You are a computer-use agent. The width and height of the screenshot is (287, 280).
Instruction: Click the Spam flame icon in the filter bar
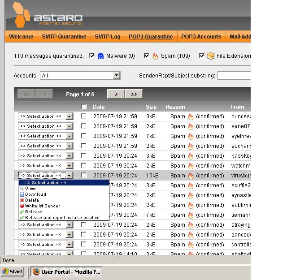click(x=155, y=56)
